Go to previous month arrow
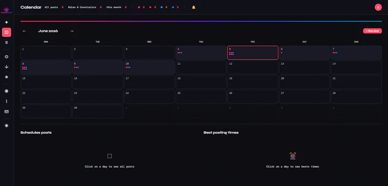Screen dimensions: 388x186 tap(24, 31)
